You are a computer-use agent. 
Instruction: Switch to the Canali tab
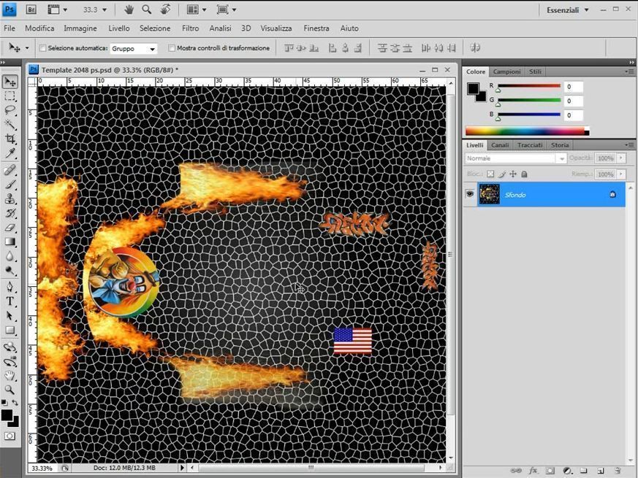click(500, 144)
